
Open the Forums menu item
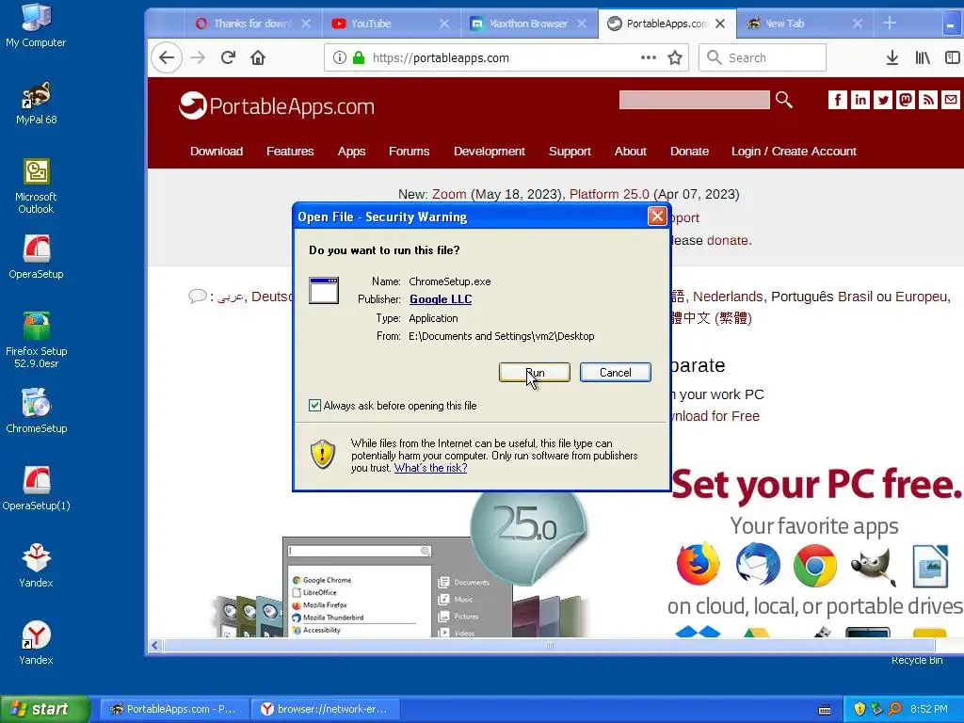pos(409,152)
